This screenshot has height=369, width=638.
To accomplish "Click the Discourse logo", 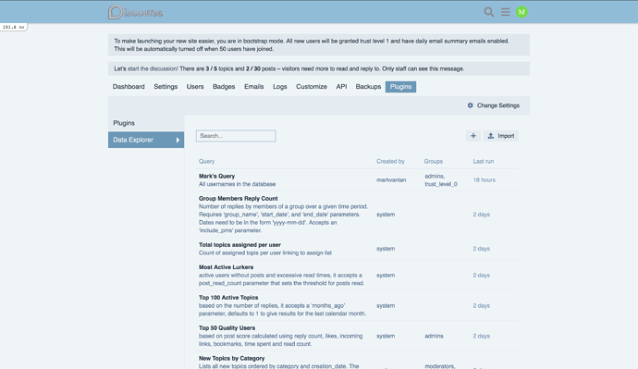I will tap(136, 12).
